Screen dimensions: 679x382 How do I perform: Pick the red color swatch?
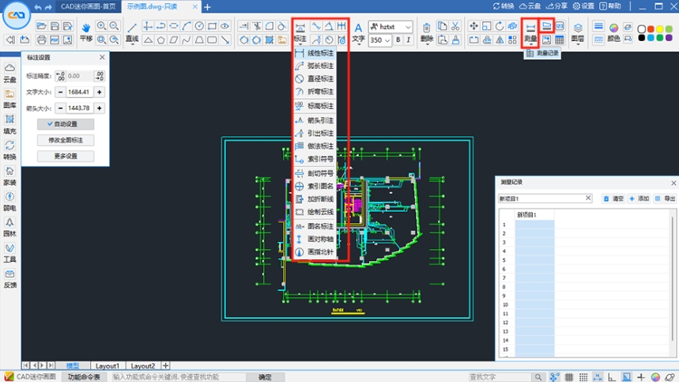tap(651, 28)
